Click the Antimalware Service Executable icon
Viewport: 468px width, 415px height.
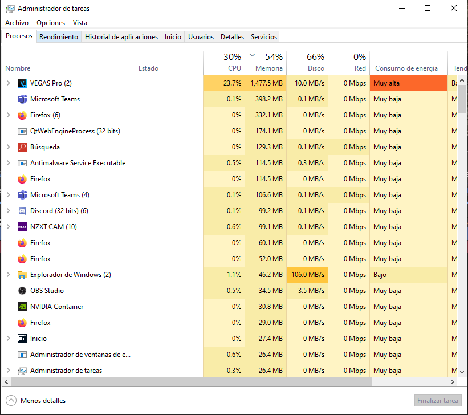click(22, 163)
